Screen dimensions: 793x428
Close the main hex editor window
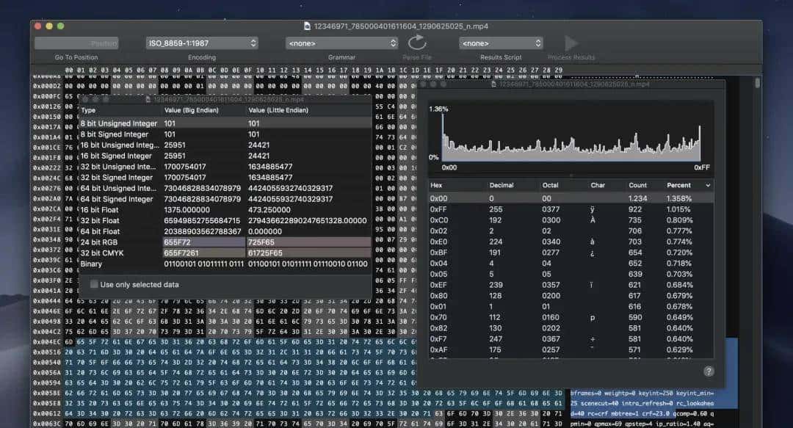(37, 26)
